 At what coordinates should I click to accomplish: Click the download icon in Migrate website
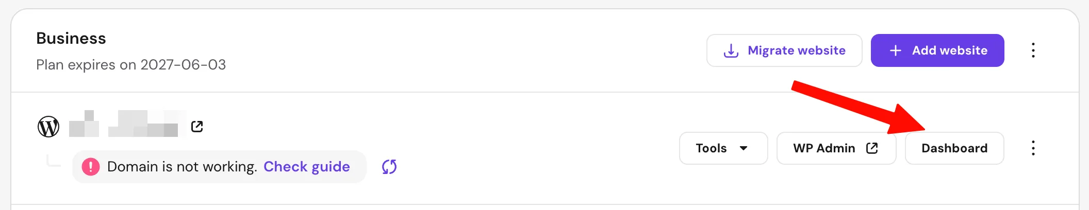pyautogui.click(x=731, y=50)
